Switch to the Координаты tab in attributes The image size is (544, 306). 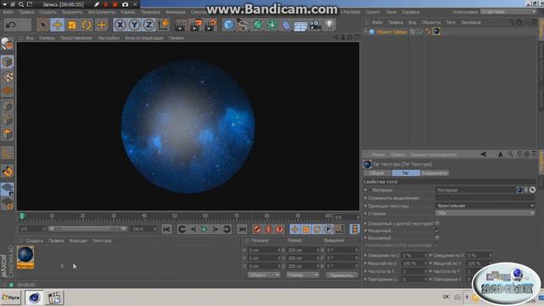coord(434,173)
